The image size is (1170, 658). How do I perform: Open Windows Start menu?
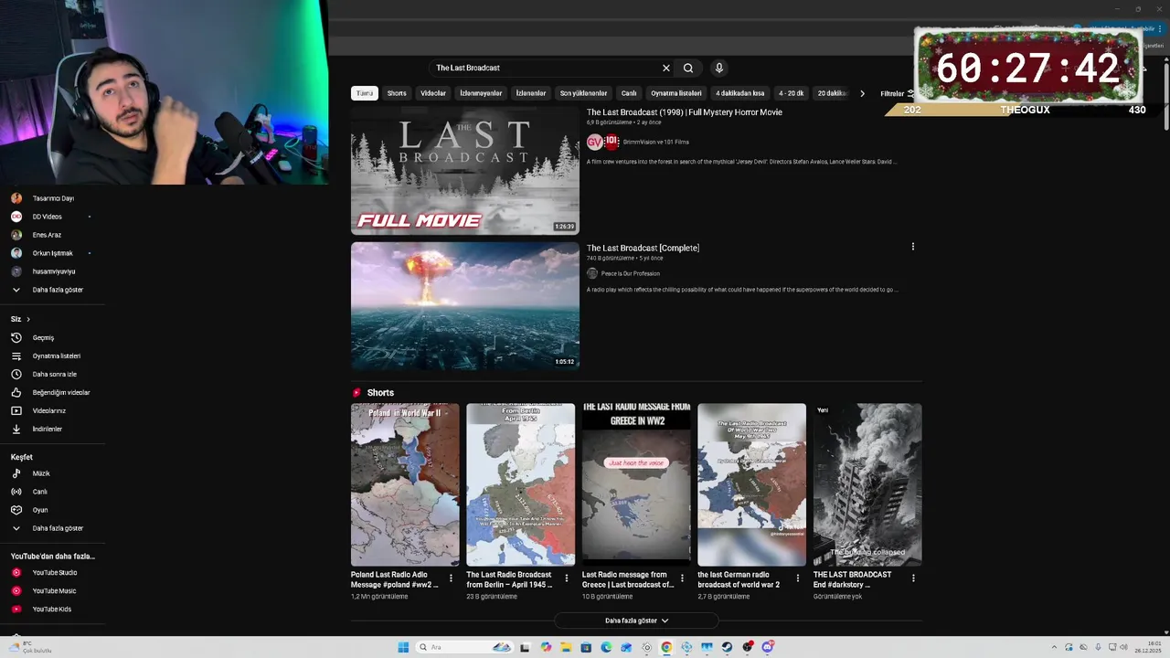tap(403, 647)
